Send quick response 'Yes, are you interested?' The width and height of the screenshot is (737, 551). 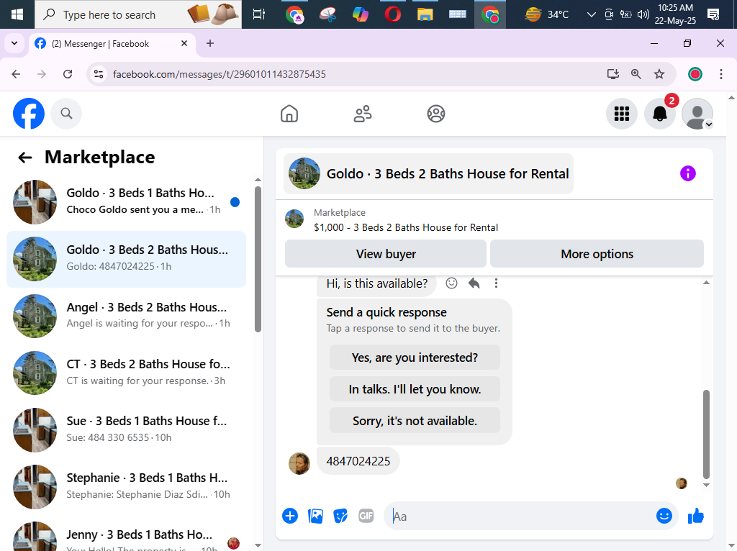415,358
